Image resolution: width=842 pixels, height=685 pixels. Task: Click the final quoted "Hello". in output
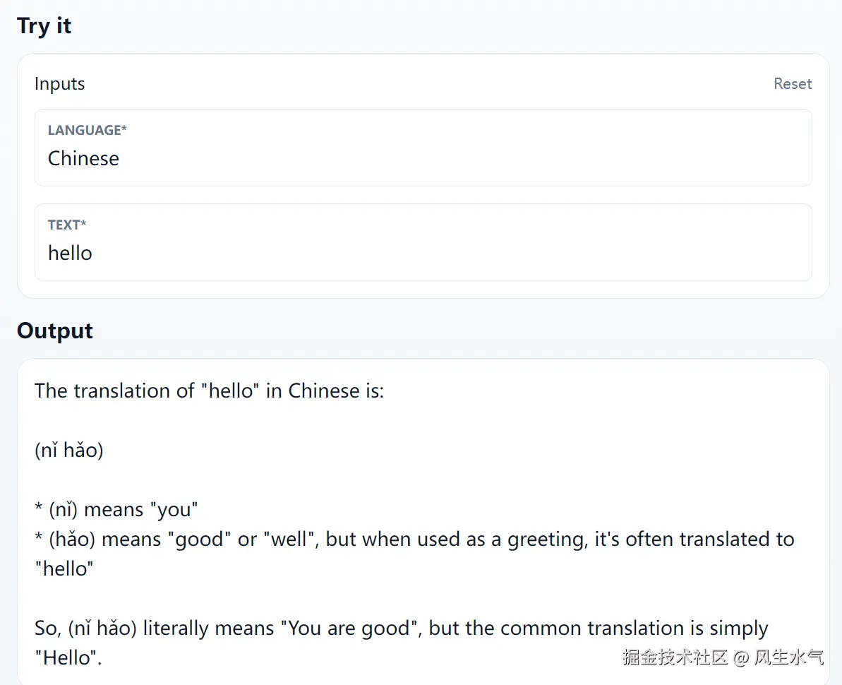click(68, 657)
